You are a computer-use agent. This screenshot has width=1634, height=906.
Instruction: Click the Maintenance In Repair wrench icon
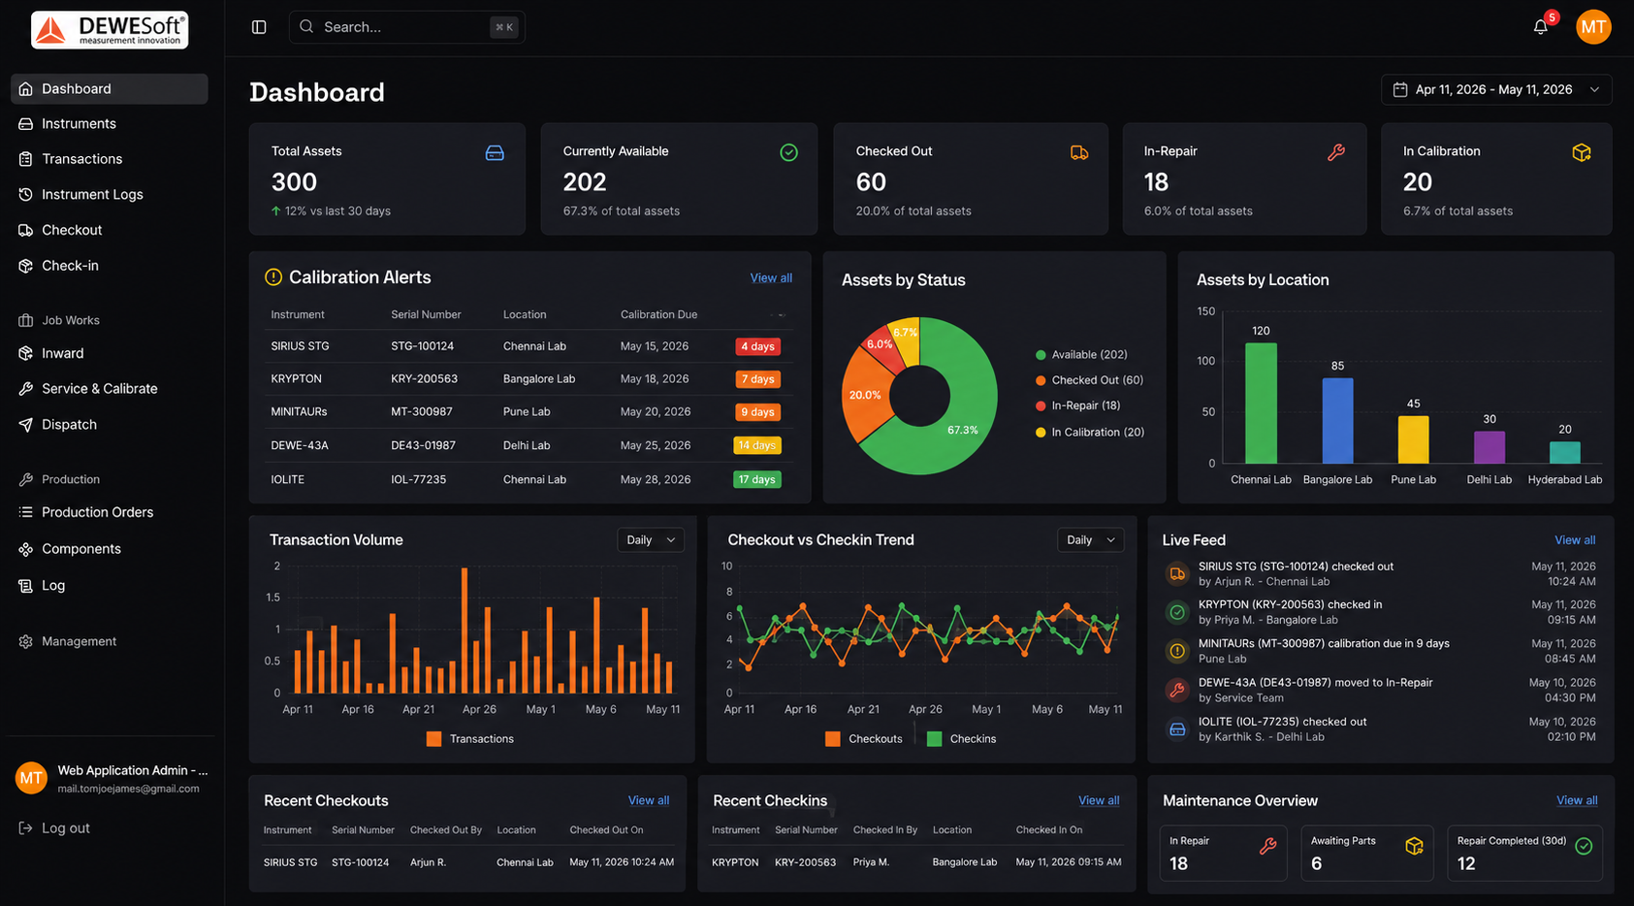tap(1267, 846)
